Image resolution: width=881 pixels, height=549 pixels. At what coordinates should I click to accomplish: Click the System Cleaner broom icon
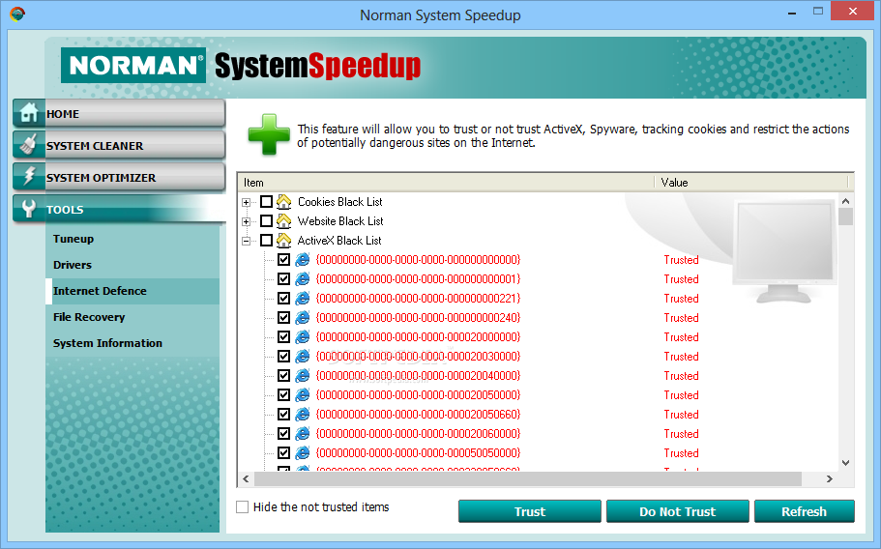tap(28, 145)
